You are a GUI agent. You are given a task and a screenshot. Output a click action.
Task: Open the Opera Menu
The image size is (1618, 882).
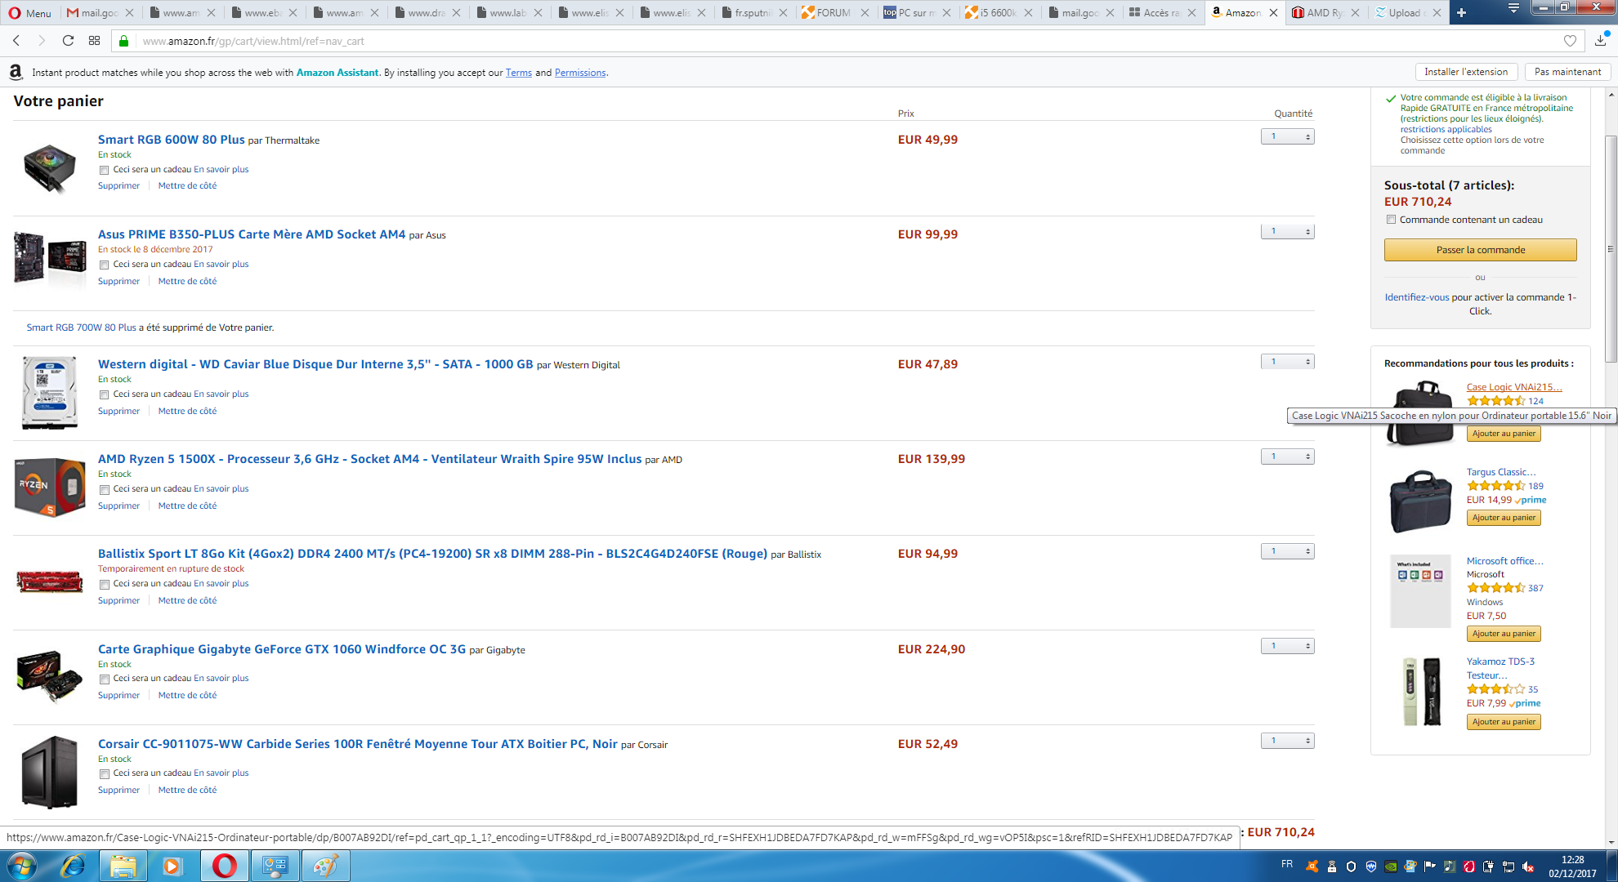click(x=29, y=12)
